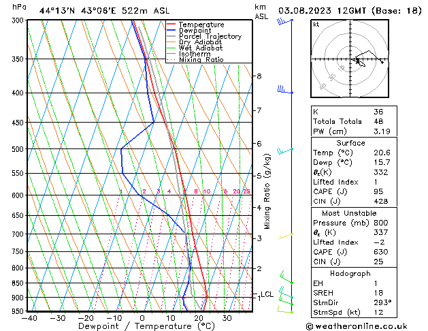Click the surface theta-e value 332
The height and width of the screenshot is (331, 428).
pos(381,172)
